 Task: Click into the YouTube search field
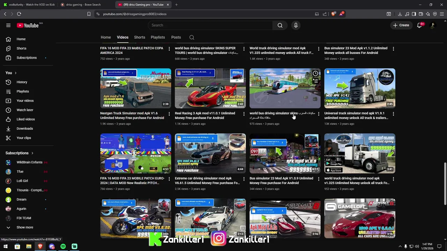coord(210,25)
